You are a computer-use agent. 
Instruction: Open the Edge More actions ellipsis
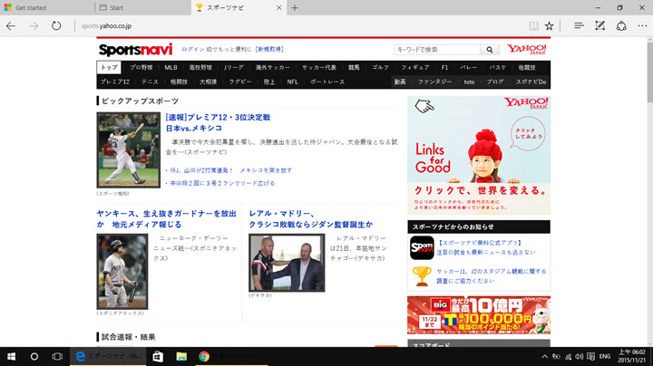pos(642,25)
